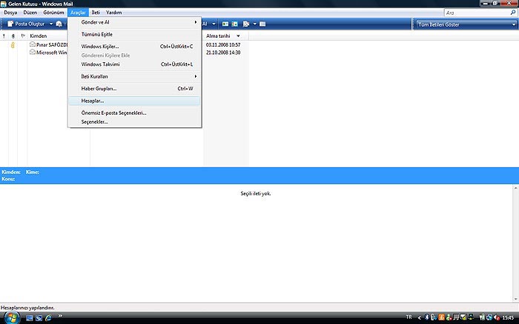Choose Tümünü Eşitle from menu

point(135,34)
